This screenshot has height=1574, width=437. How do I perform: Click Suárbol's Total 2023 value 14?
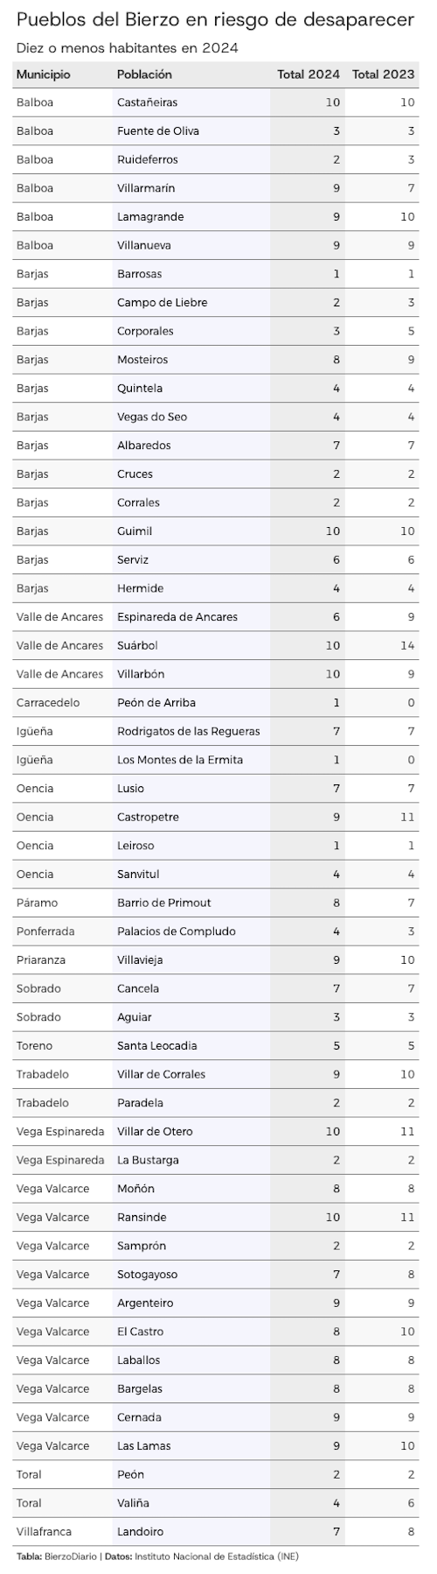407,645
